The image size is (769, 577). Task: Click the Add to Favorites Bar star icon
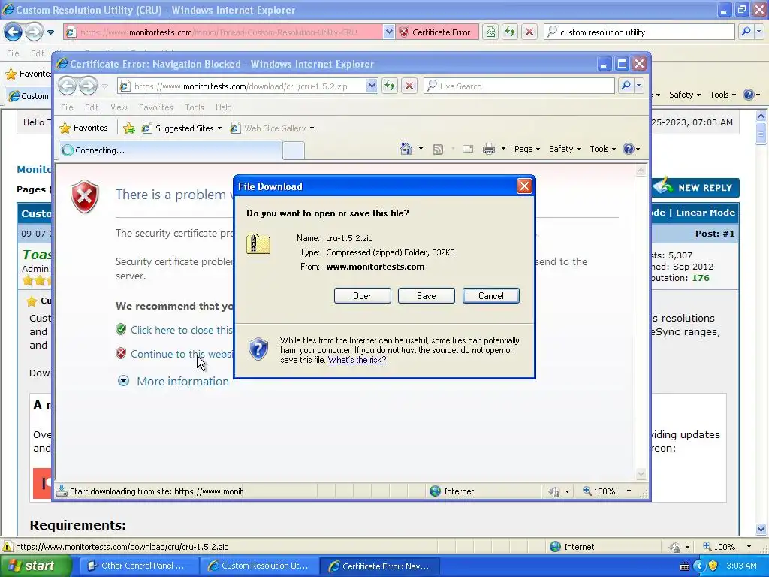(129, 128)
